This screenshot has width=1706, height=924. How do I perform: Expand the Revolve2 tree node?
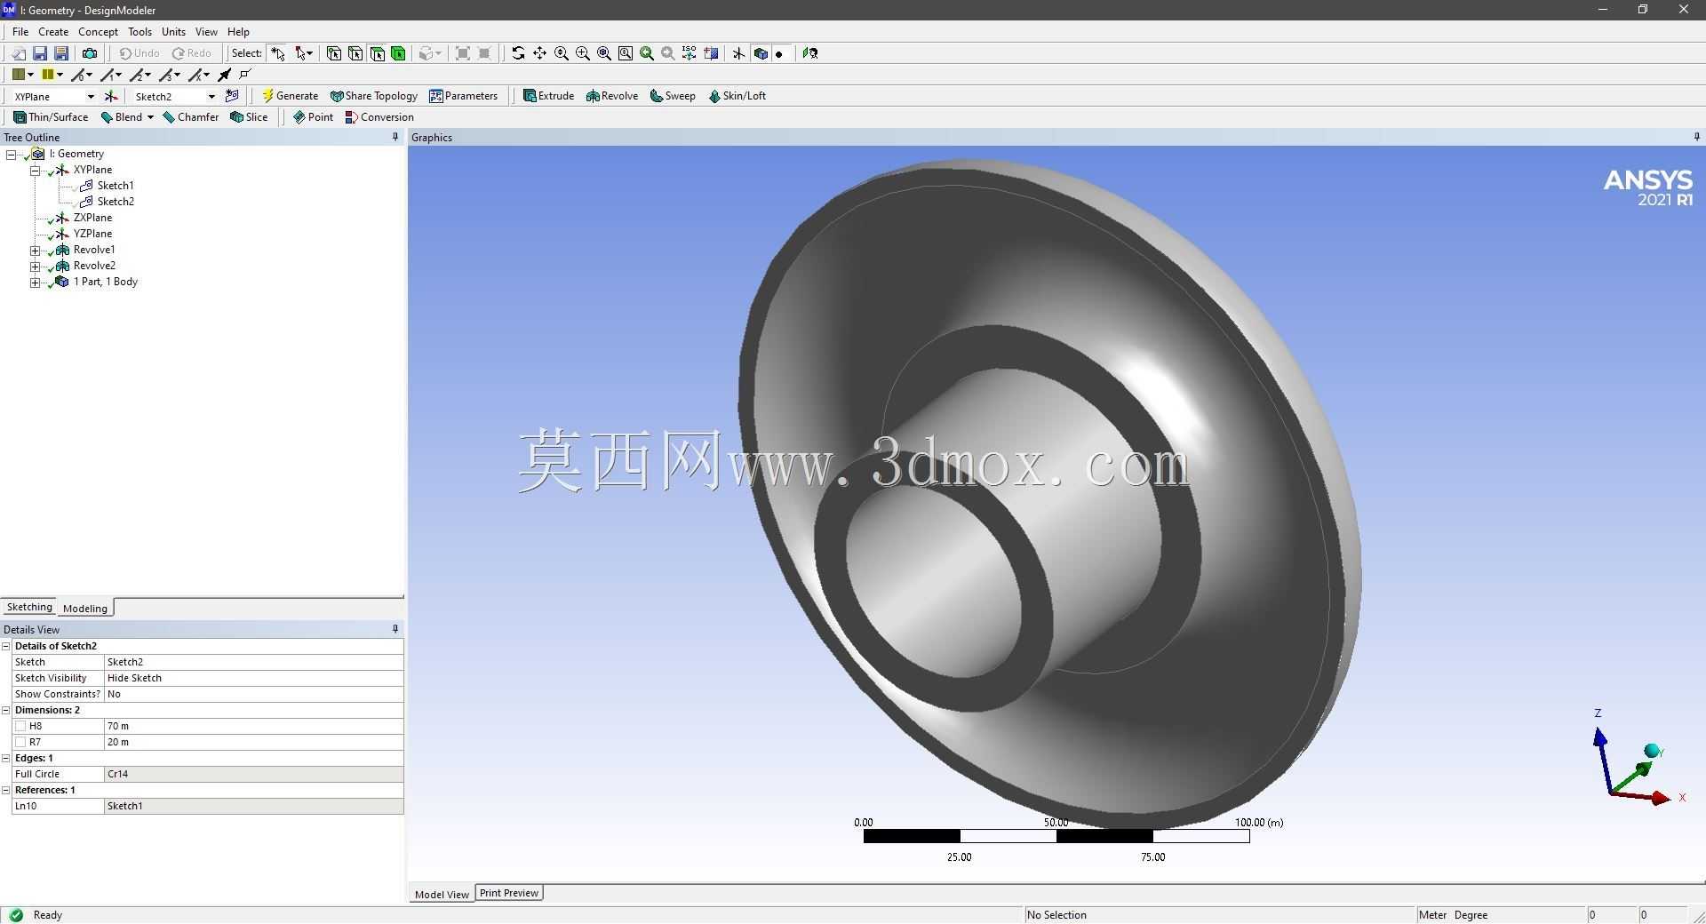tap(35, 267)
